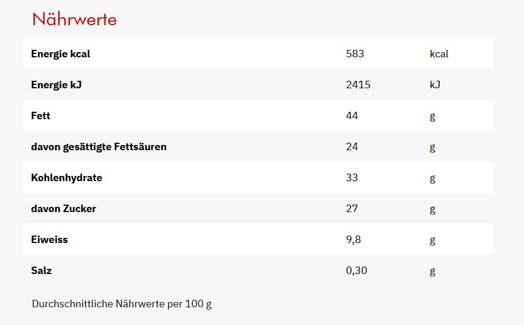This screenshot has height=325, width=524.
Task: Select the Energie kcal row label
Action: 61,54
